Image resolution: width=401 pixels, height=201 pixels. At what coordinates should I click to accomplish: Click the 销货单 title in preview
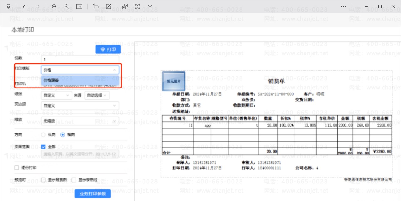click(277, 81)
